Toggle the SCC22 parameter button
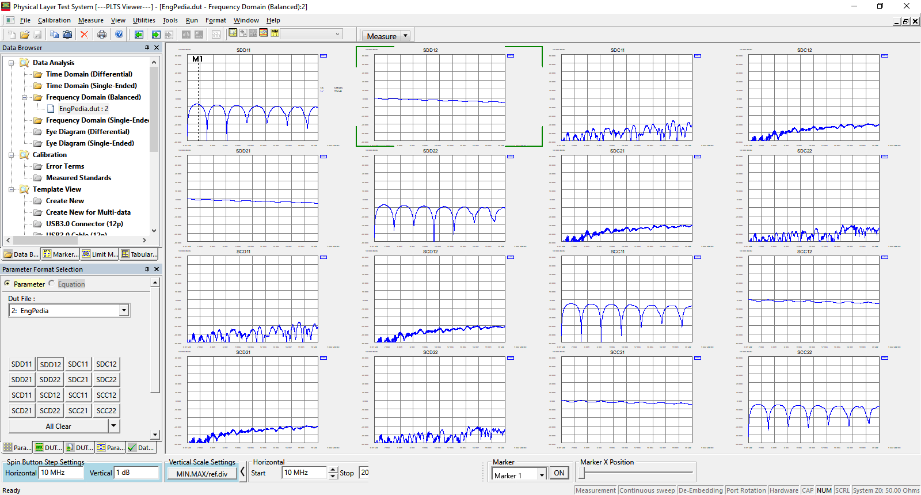This screenshot has height=495, width=921. tap(106, 411)
